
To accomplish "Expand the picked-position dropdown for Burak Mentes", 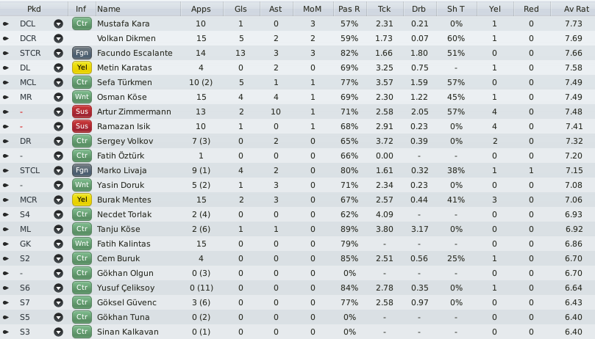I will point(58,200).
